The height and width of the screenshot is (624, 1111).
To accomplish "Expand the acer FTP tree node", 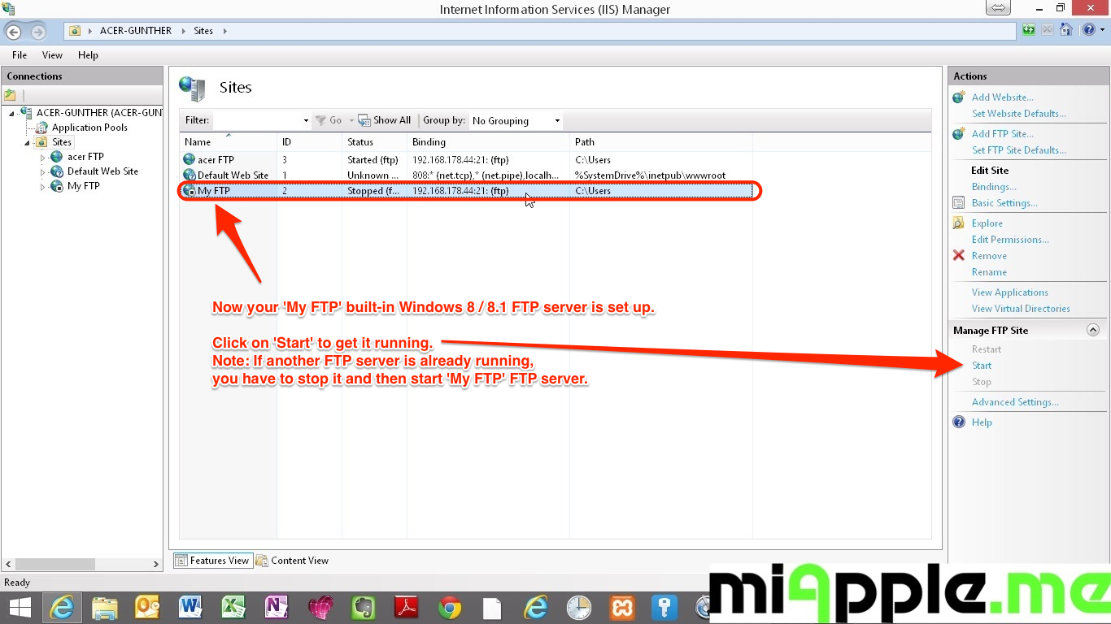I will pos(43,158).
